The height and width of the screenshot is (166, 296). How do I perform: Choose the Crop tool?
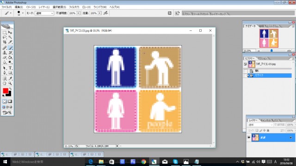[x=5, y=42]
